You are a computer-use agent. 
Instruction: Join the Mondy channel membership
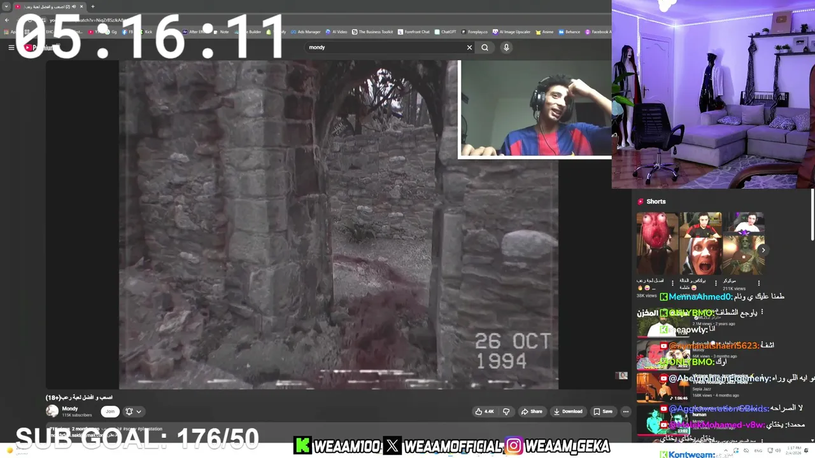[x=110, y=412]
